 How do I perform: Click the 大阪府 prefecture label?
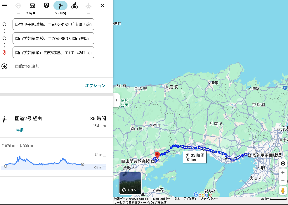256,178
